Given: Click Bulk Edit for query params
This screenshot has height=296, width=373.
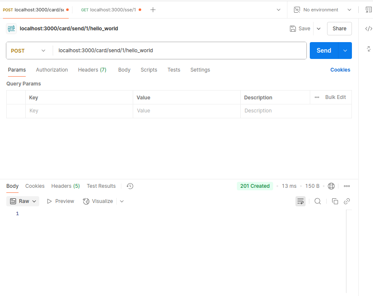Looking at the screenshot, I should click(335, 97).
